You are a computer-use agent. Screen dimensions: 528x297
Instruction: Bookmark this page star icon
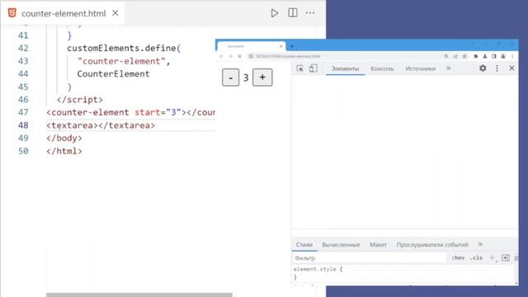[x=464, y=56]
